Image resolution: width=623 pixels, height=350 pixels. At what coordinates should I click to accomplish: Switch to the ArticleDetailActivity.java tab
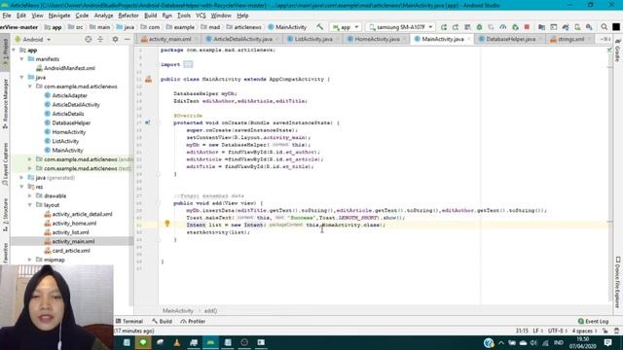[242, 39]
